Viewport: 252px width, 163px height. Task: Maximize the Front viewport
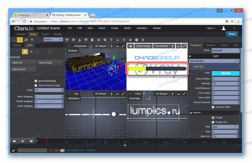pyautogui.click(x=184, y=94)
